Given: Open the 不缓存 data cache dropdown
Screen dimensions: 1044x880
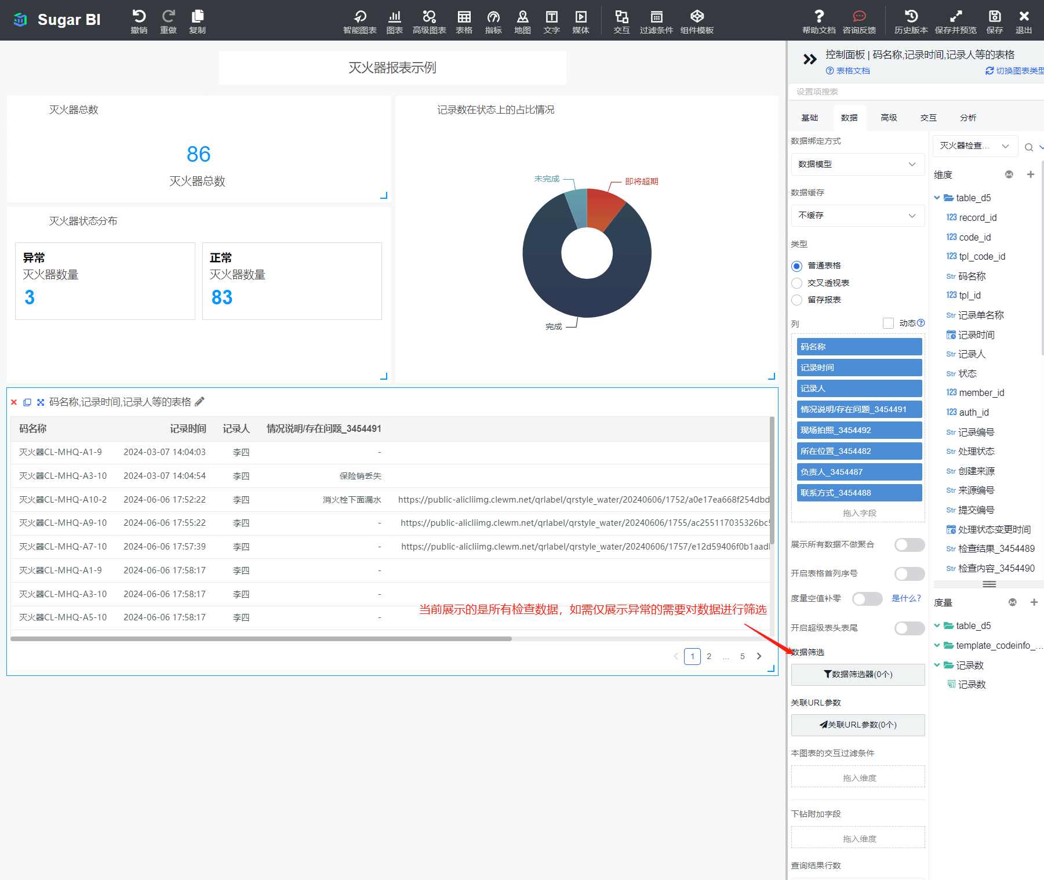Looking at the screenshot, I should (858, 215).
